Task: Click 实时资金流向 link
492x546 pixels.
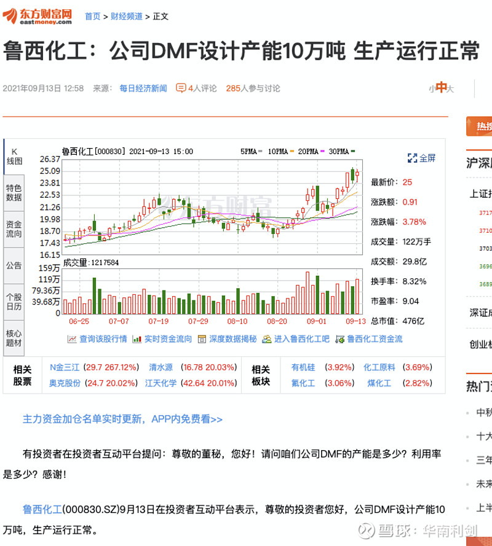Action: 168,339
